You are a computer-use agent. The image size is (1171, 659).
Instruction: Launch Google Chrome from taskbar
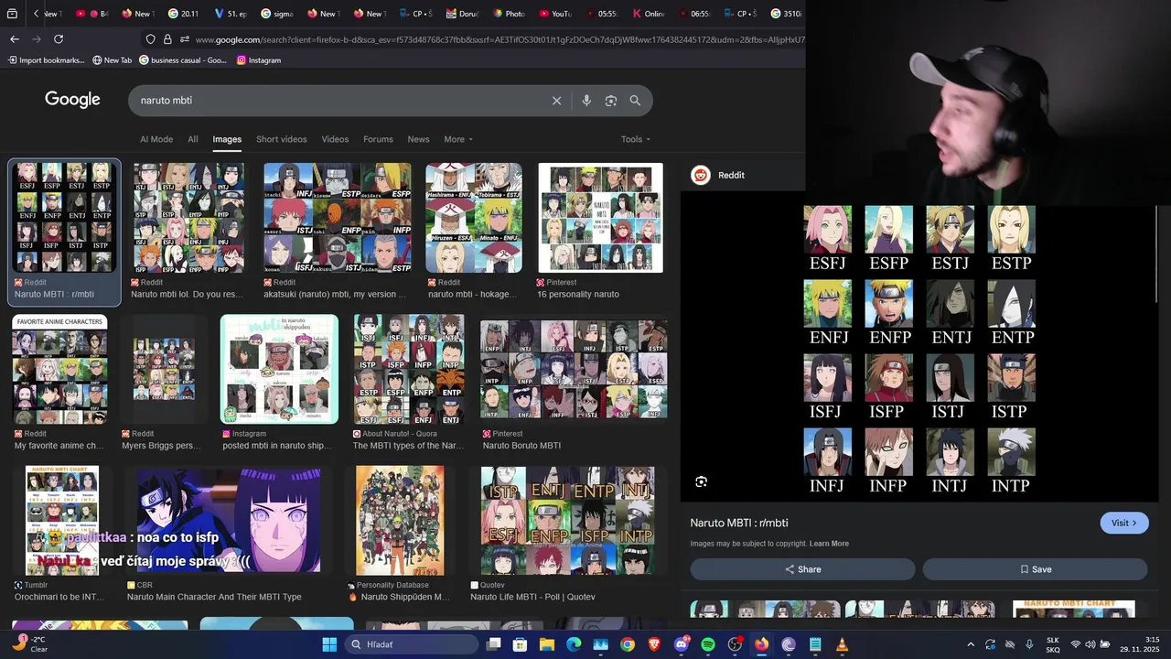pos(628,644)
